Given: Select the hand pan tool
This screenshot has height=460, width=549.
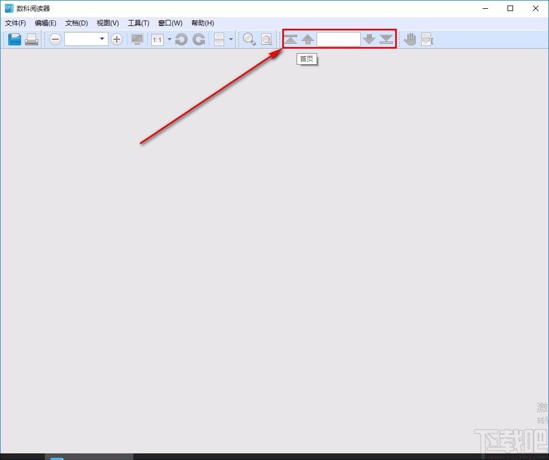Looking at the screenshot, I should (410, 39).
